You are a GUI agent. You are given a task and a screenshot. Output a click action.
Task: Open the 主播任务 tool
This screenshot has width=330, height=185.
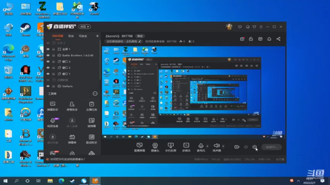pyautogui.click(x=92, y=106)
